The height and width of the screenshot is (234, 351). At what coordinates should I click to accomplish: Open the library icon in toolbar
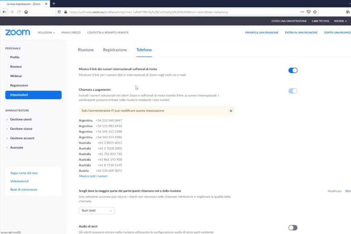tap(348, 12)
